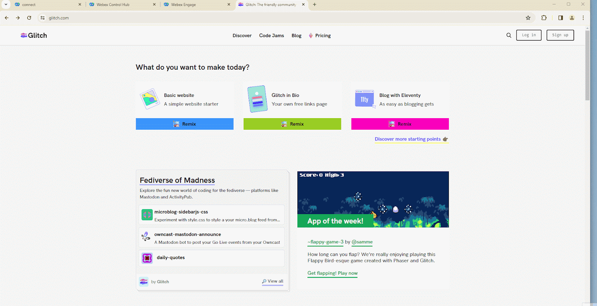Close the connect tab
This screenshot has height=306, width=597.
click(80, 4)
